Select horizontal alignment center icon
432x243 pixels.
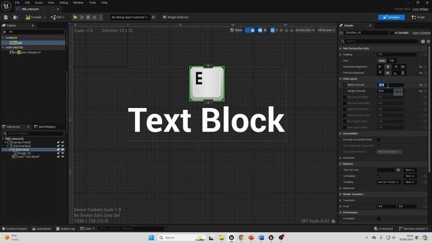387,67
